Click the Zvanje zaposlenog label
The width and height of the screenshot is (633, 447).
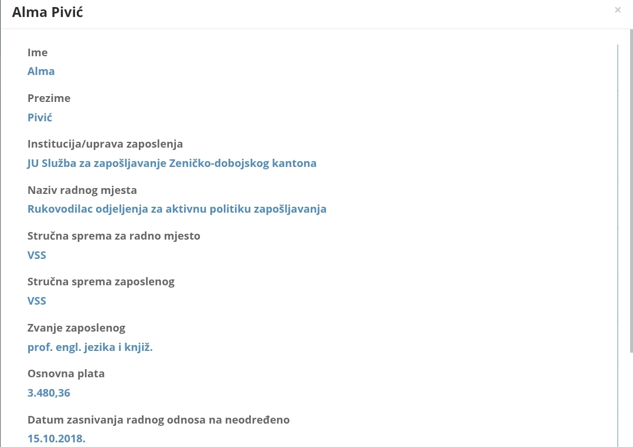76,328
